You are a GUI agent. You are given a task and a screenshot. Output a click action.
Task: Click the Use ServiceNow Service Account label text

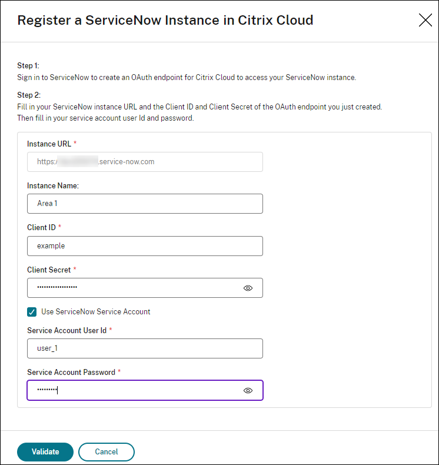tap(95, 311)
